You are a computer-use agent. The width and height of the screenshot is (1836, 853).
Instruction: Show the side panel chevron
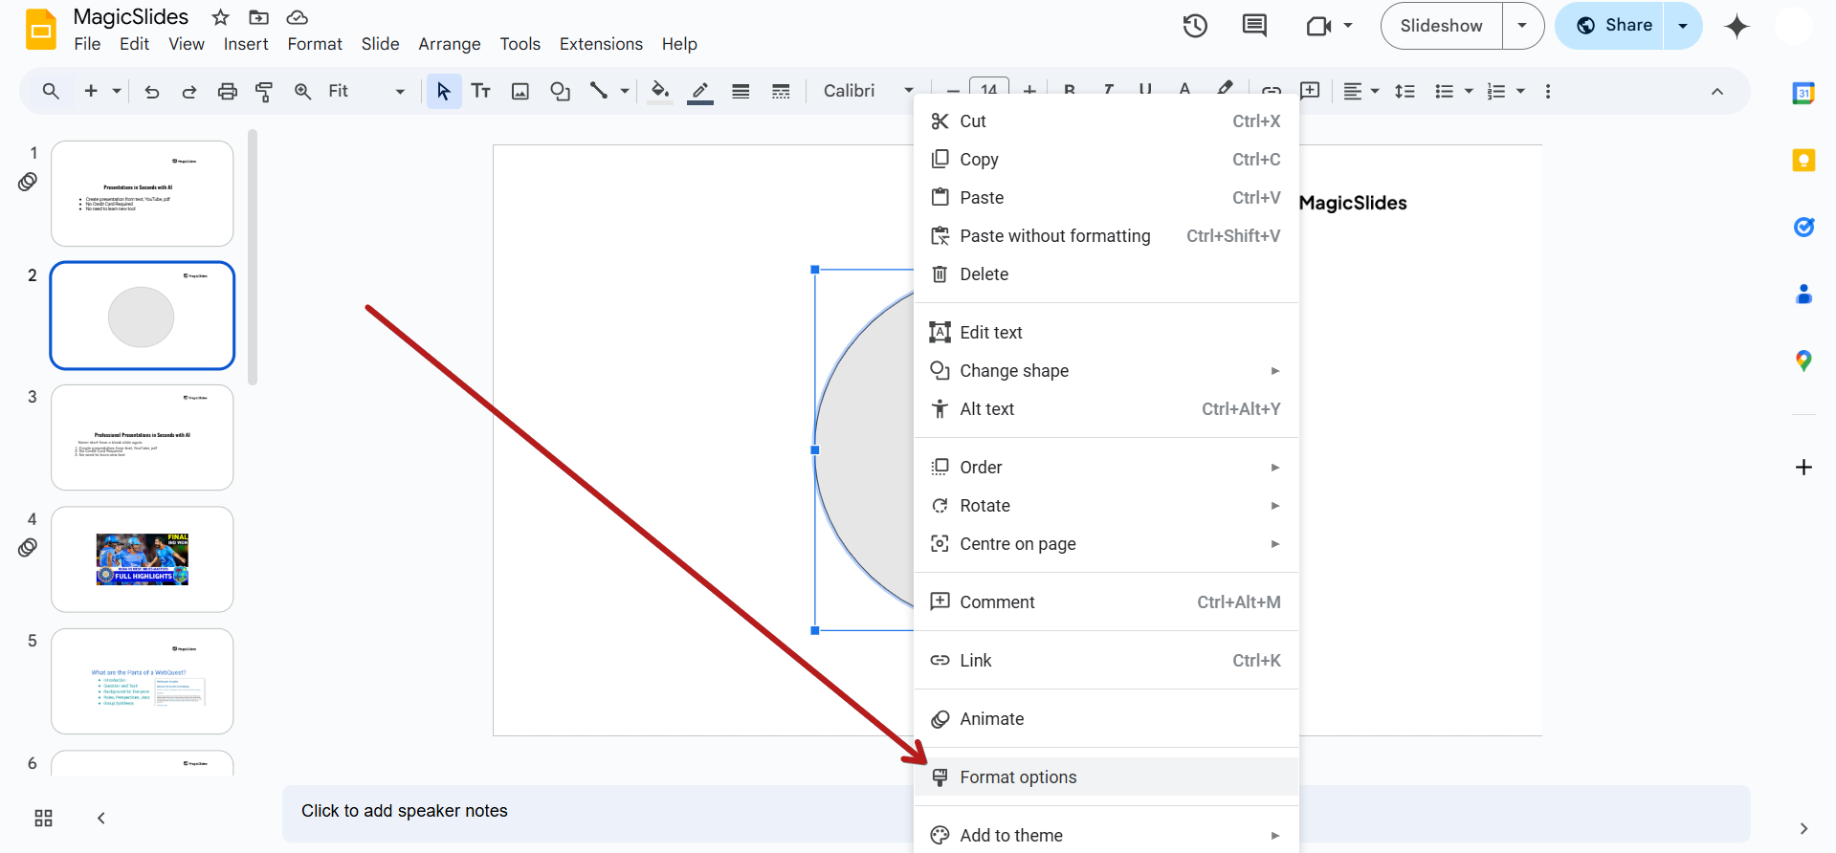click(1803, 828)
